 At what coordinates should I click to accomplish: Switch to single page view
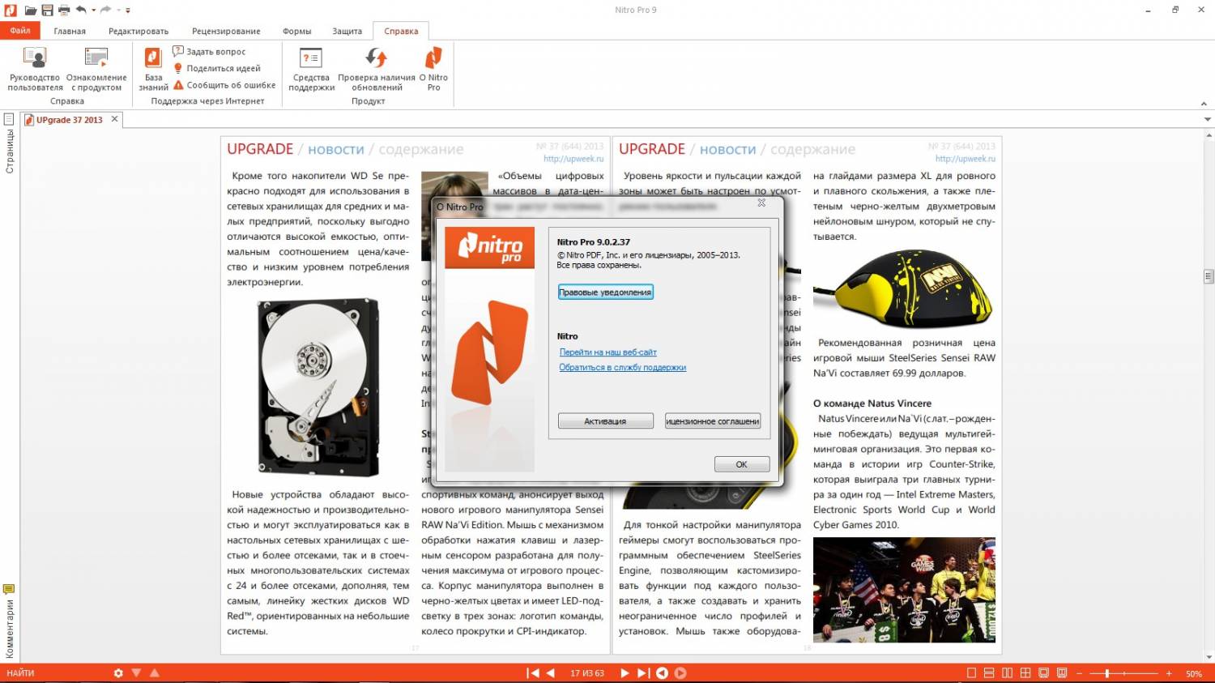pos(971,673)
